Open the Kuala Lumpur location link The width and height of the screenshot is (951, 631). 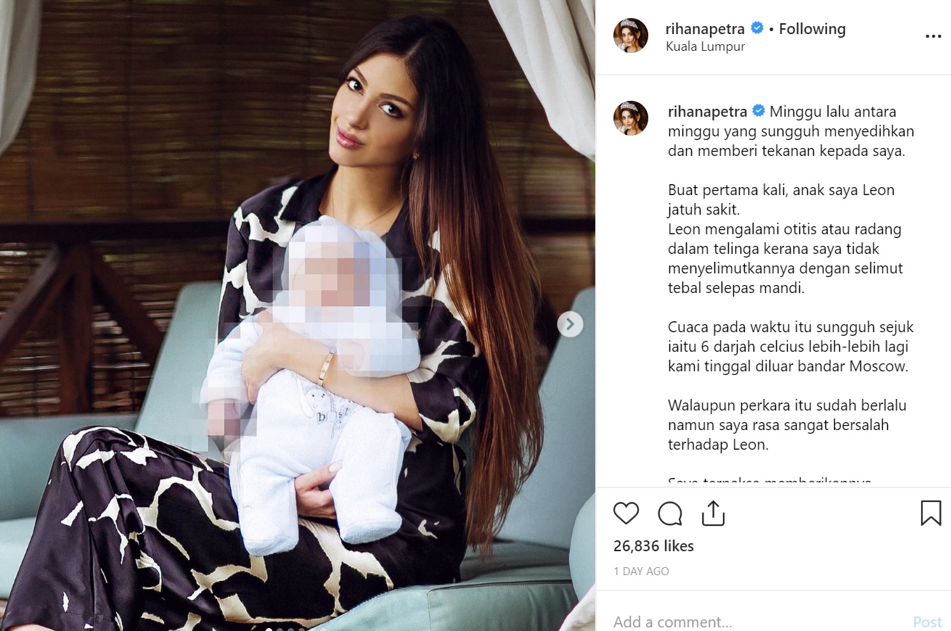[x=705, y=46]
